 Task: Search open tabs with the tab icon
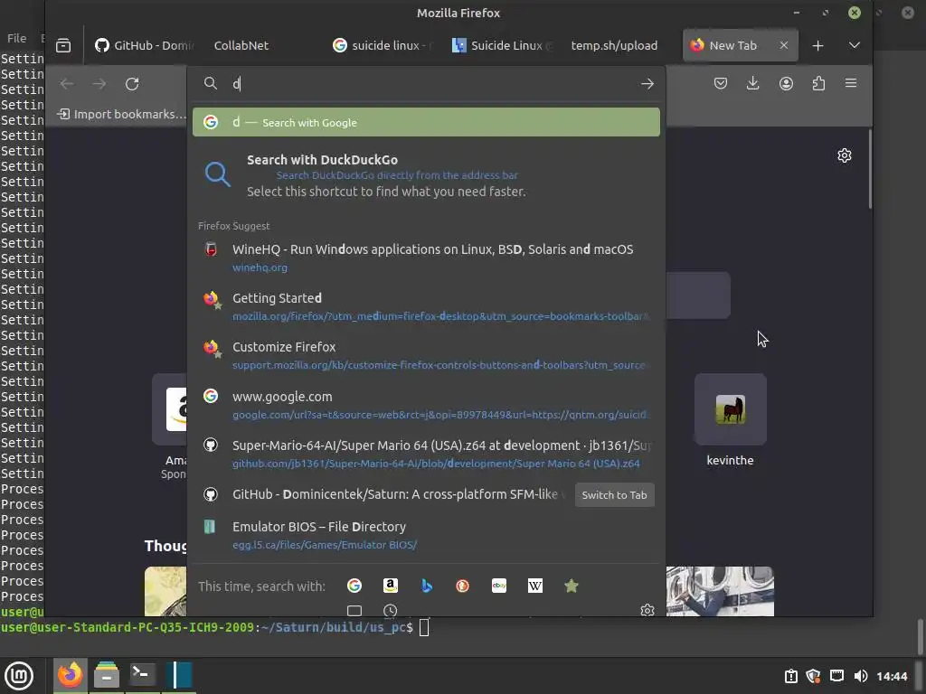pos(354,610)
